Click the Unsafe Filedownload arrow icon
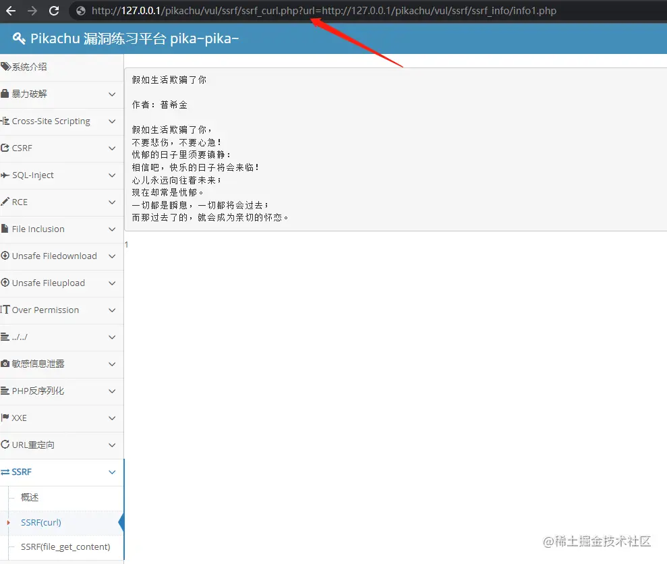Viewport: 667px width, 564px height. click(x=5, y=256)
